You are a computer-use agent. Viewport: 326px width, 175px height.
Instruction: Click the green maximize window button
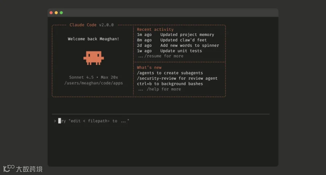pyautogui.click(x=61, y=13)
